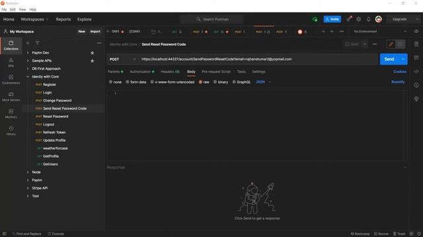Switch to the request Settings tab
Screen dimensions: 423x237
[x=258, y=72]
